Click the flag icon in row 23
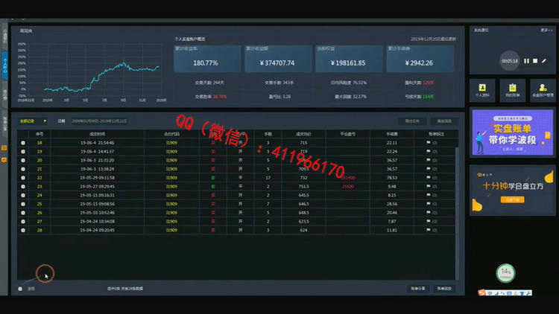Screen dimensions: 559x314 pyautogui.click(x=428, y=186)
